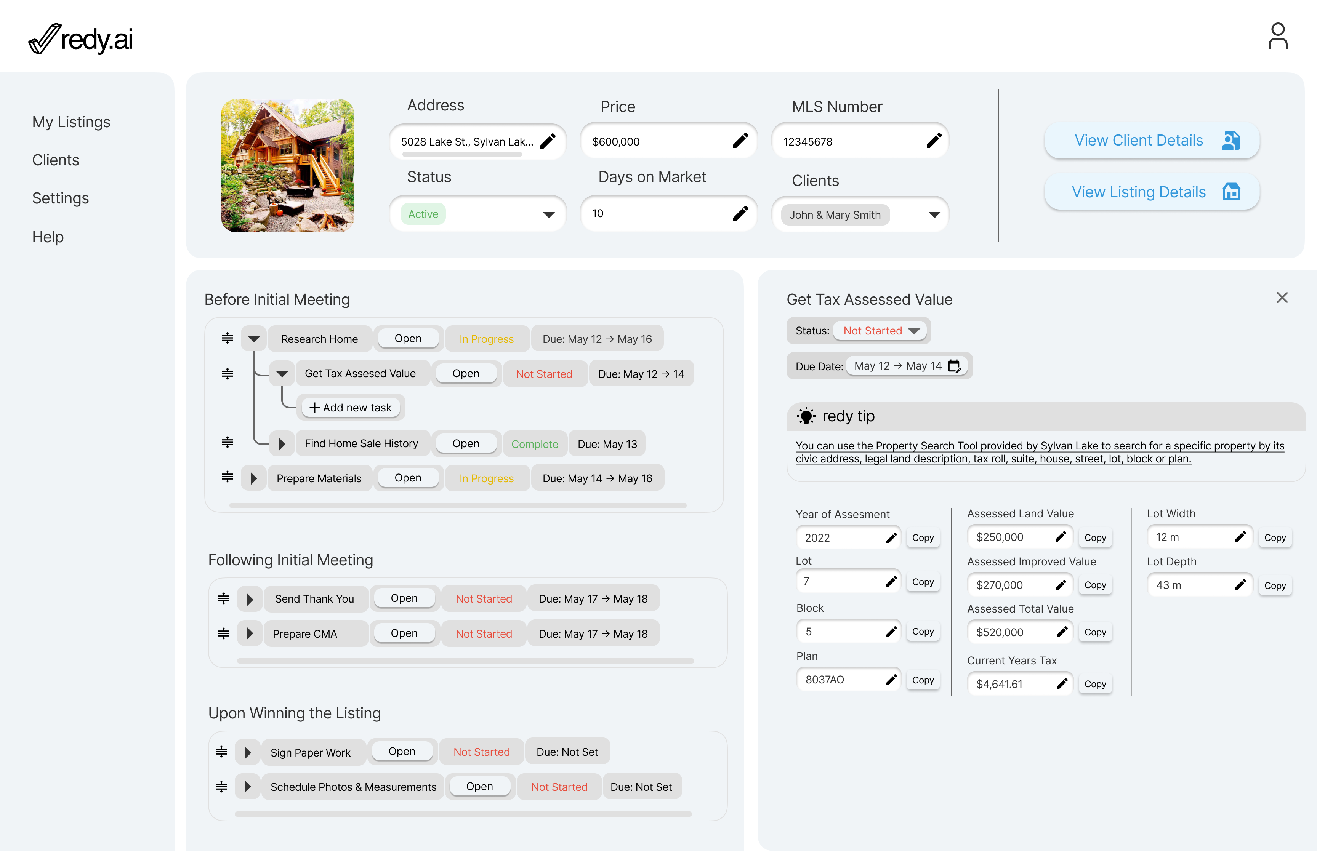Open the Active status dropdown

click(x=549, y=214)
